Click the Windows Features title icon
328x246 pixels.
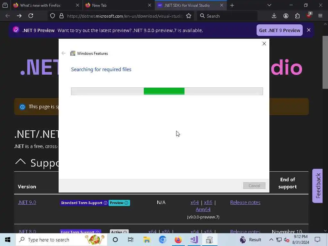[73, 53]
